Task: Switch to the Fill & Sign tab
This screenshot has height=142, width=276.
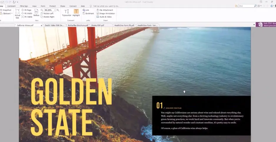Action: pos(24,6)
